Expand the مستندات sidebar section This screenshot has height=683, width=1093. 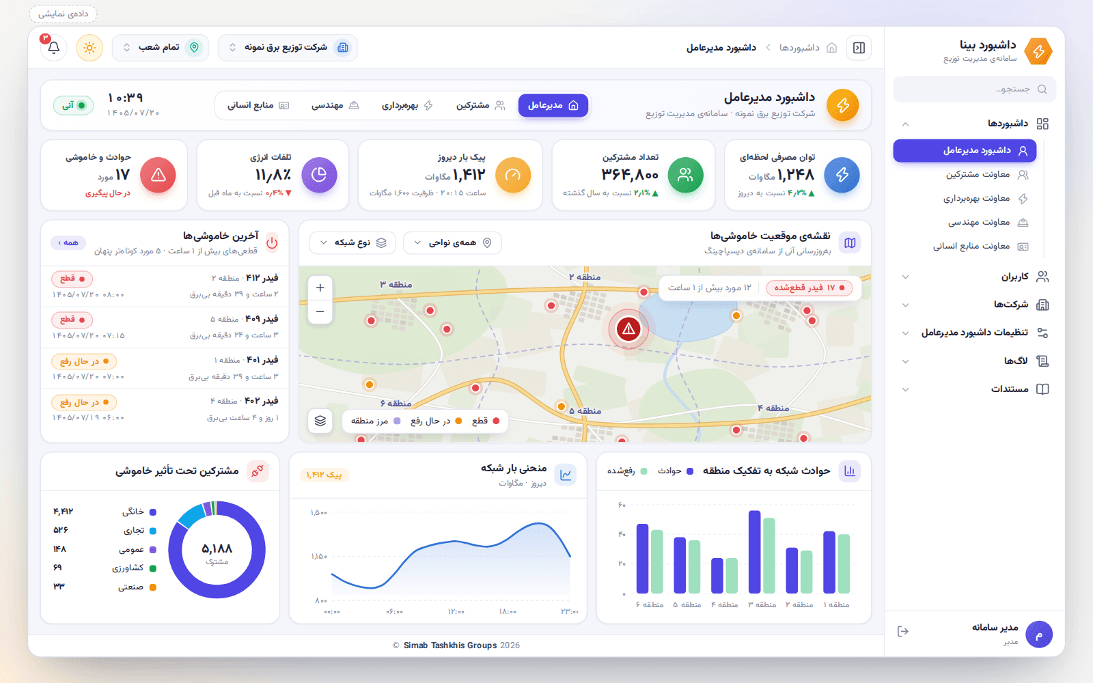(975, 389)
